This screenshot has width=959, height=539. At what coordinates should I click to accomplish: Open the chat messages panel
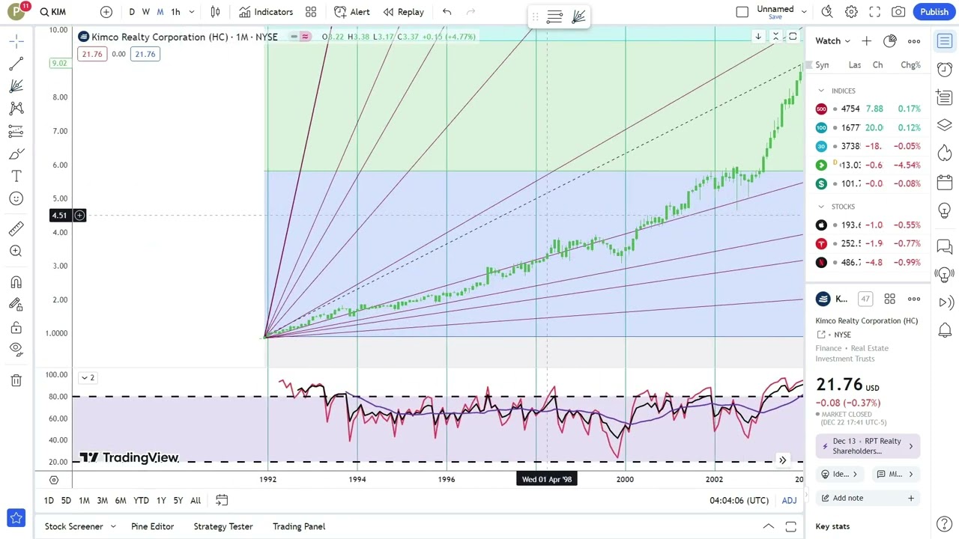click(944, 246)
